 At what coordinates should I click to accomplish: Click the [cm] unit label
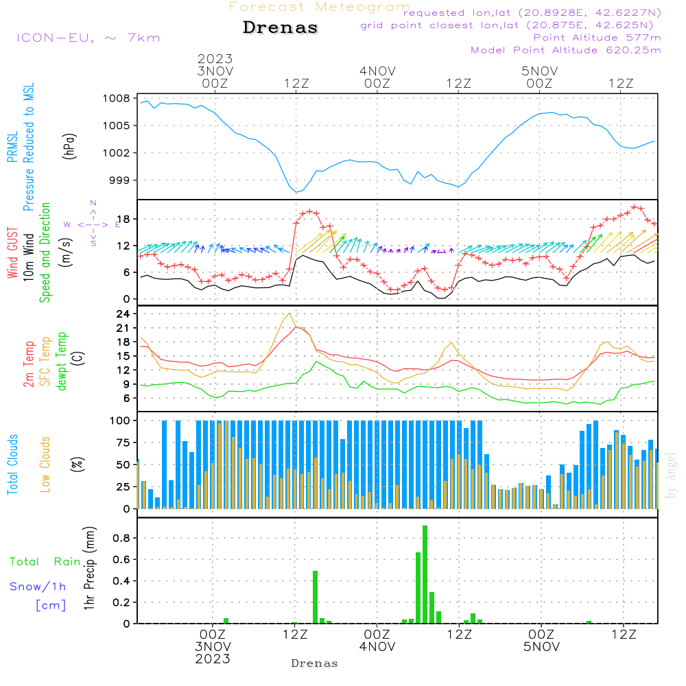tap(51, 606)
